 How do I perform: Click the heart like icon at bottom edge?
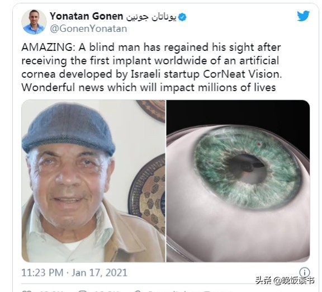tap(26, 291)
